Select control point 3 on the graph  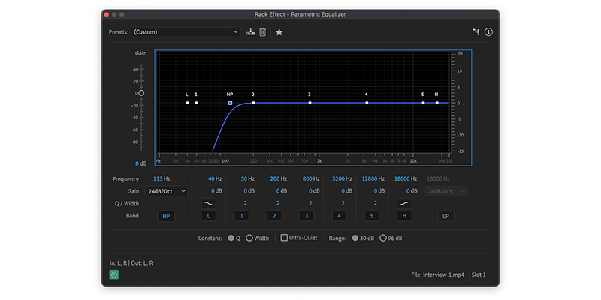[310, 103]
